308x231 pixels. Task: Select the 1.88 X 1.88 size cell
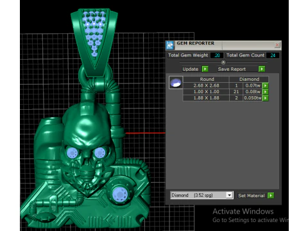(x=206, y=98)
